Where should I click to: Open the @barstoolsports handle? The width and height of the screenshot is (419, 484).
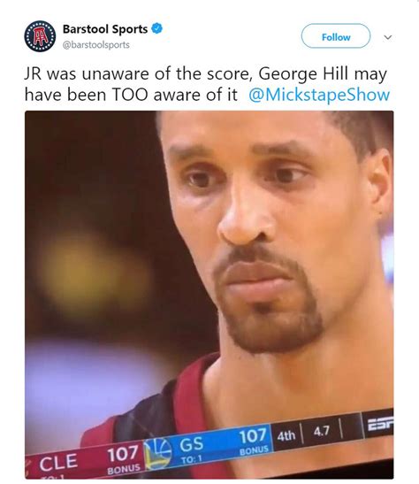point(95,45)
